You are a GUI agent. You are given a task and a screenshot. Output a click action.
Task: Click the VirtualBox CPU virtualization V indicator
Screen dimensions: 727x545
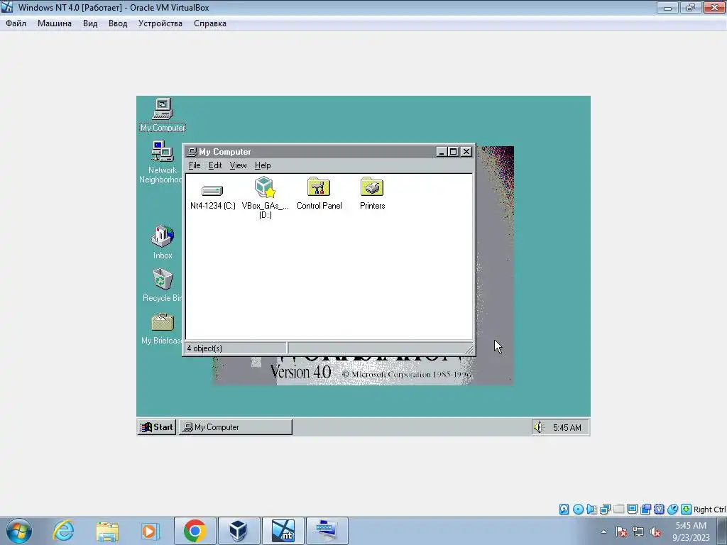pyautogui.click(x=659, y=510)
